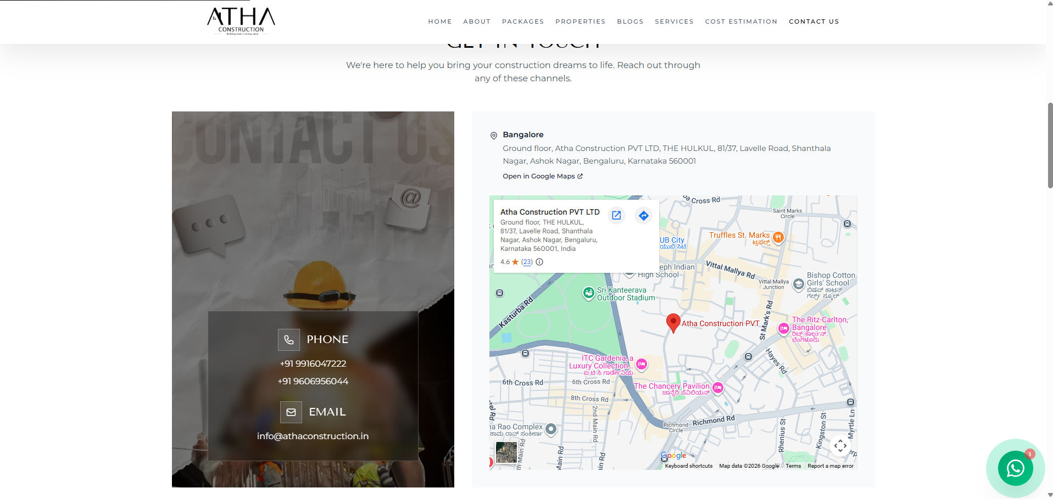Click the location pin icon beside Bangalore
The height and width of the screenshot is (499, 1053).
(x=494, y=135)
